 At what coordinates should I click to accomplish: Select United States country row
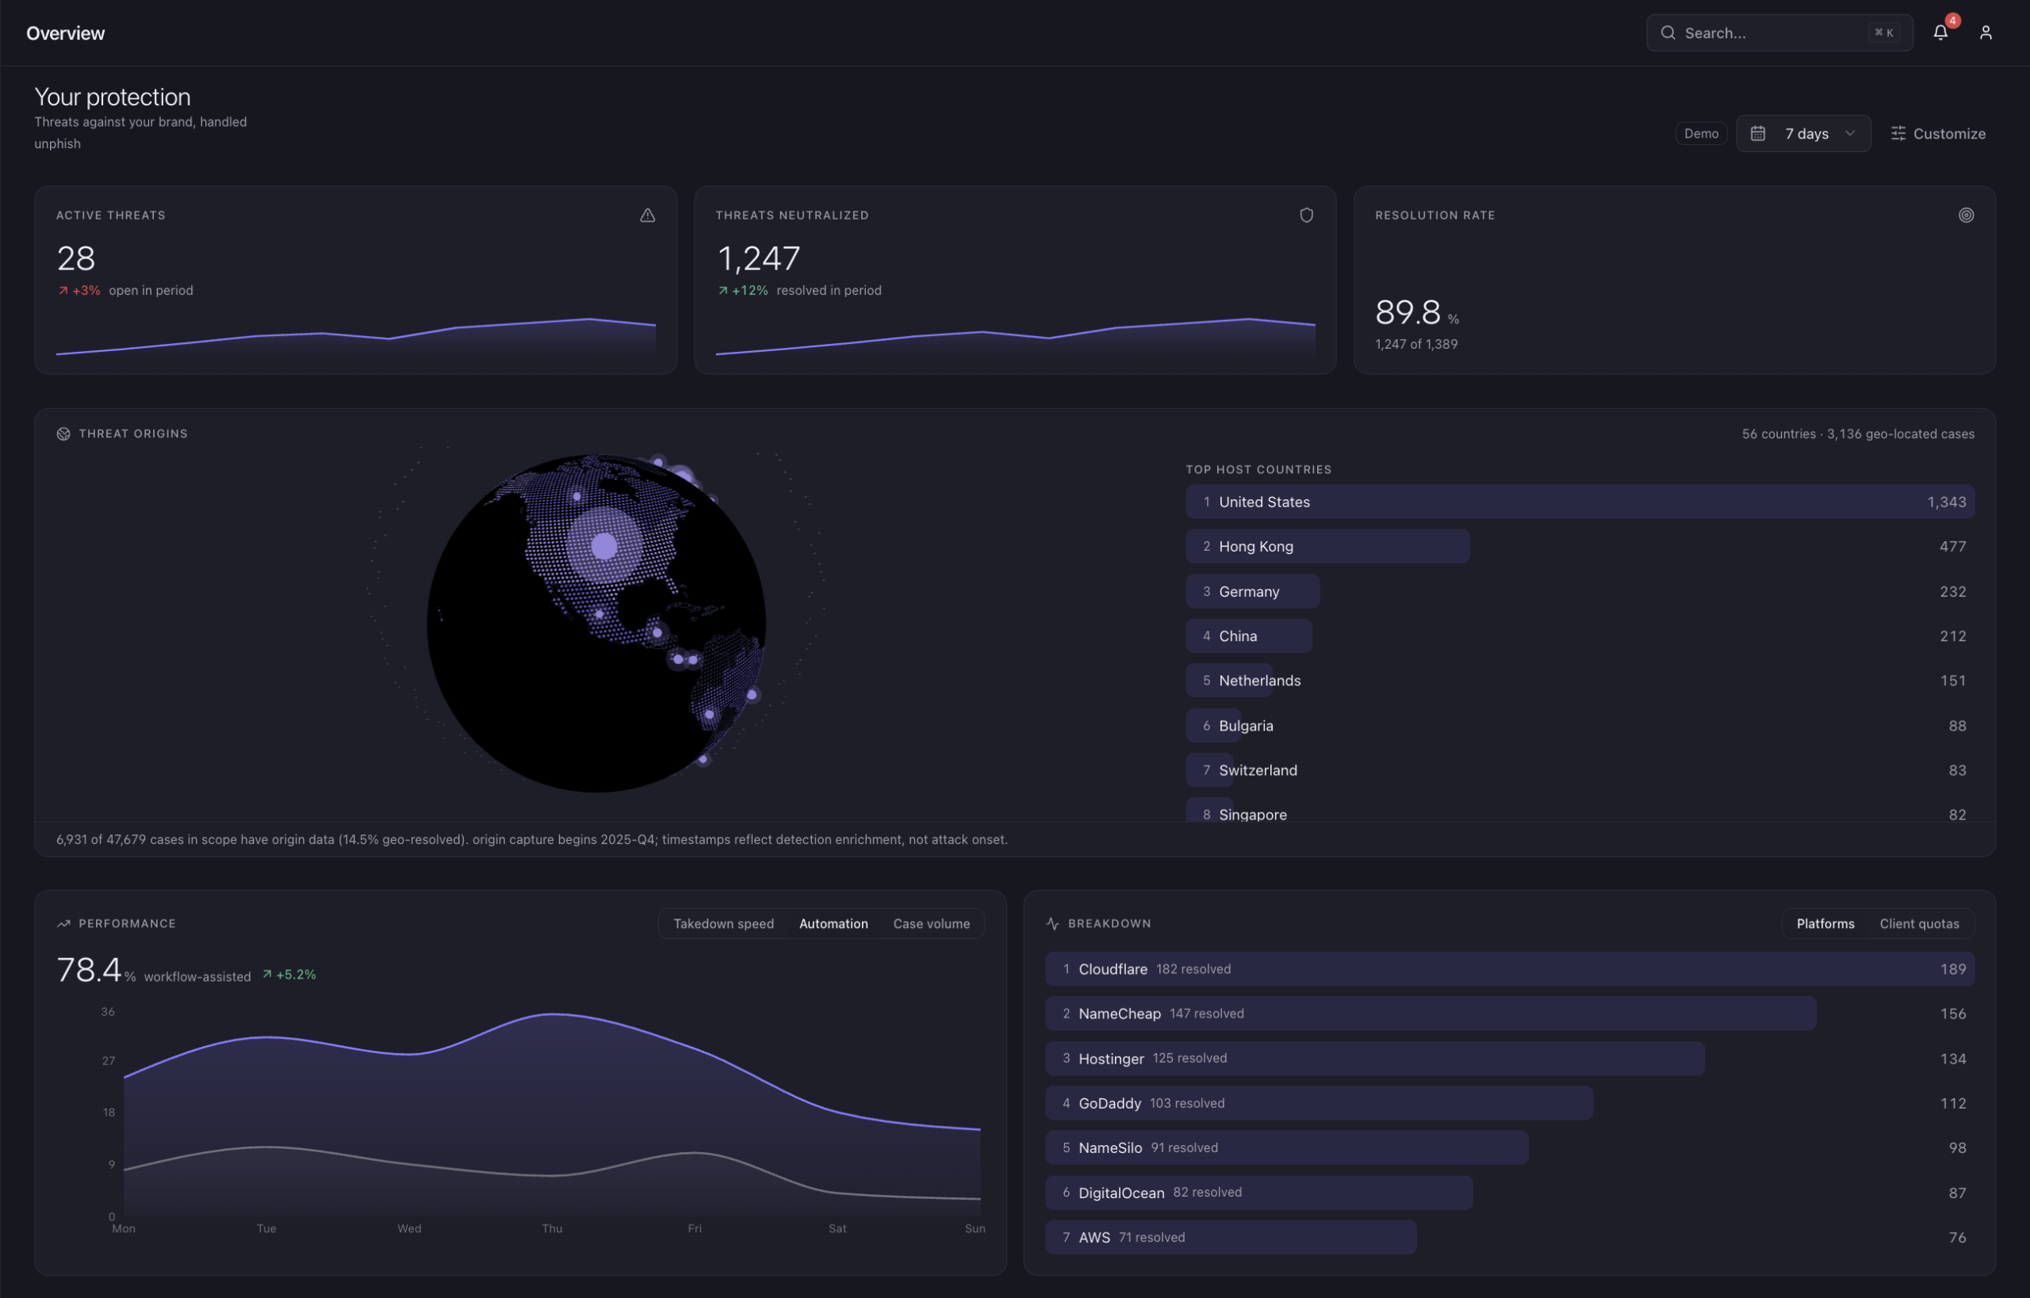[1580, 502]
